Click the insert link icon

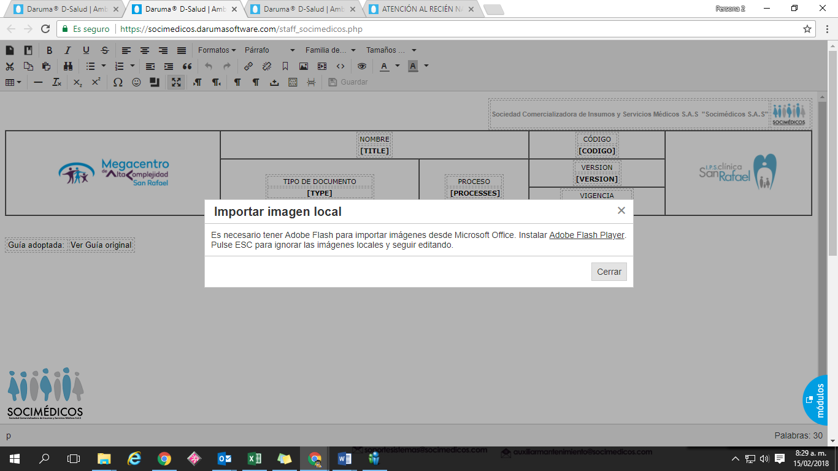(248, 66)
